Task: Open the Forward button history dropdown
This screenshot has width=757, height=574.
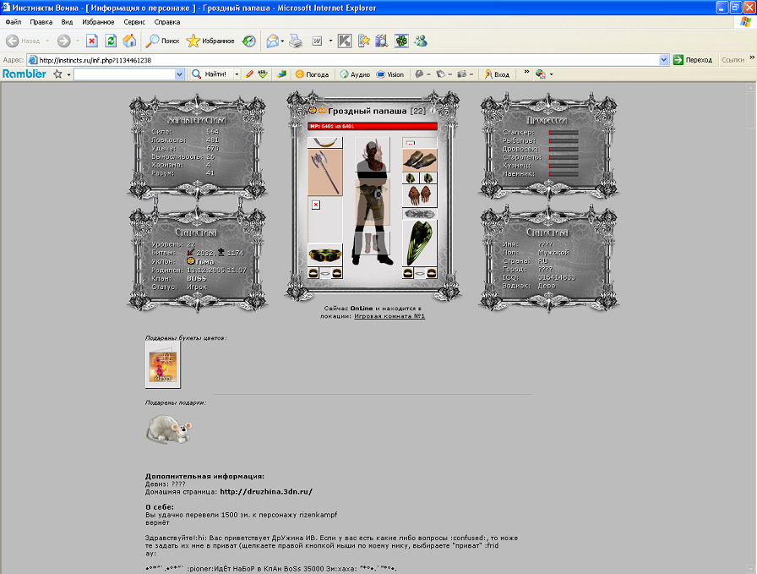Action: 77,41
